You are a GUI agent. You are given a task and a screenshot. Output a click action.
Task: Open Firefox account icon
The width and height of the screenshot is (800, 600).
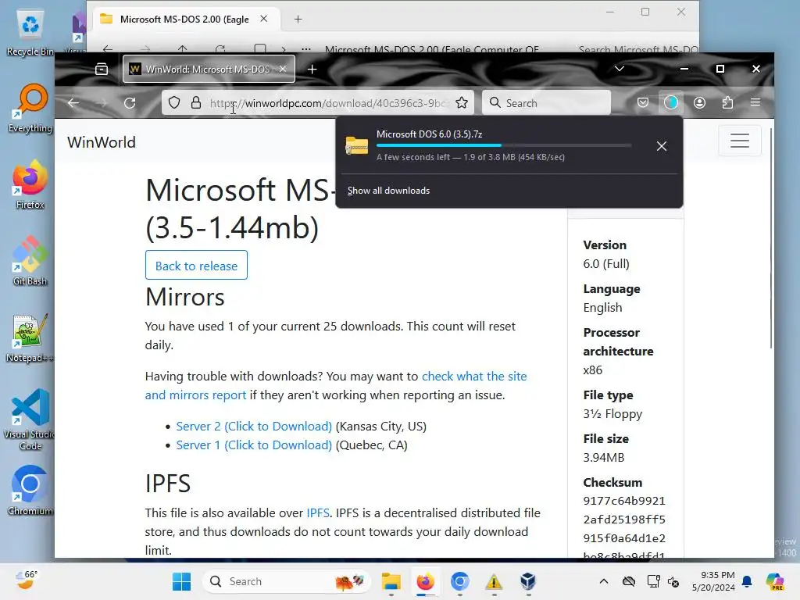[x=699, y=103]
